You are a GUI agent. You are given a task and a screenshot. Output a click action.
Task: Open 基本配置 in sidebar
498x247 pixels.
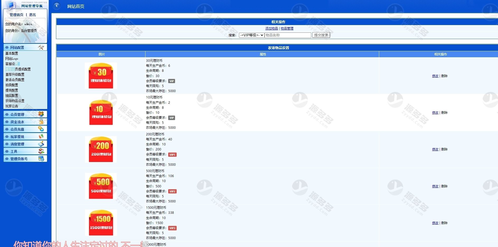[12, 53]
